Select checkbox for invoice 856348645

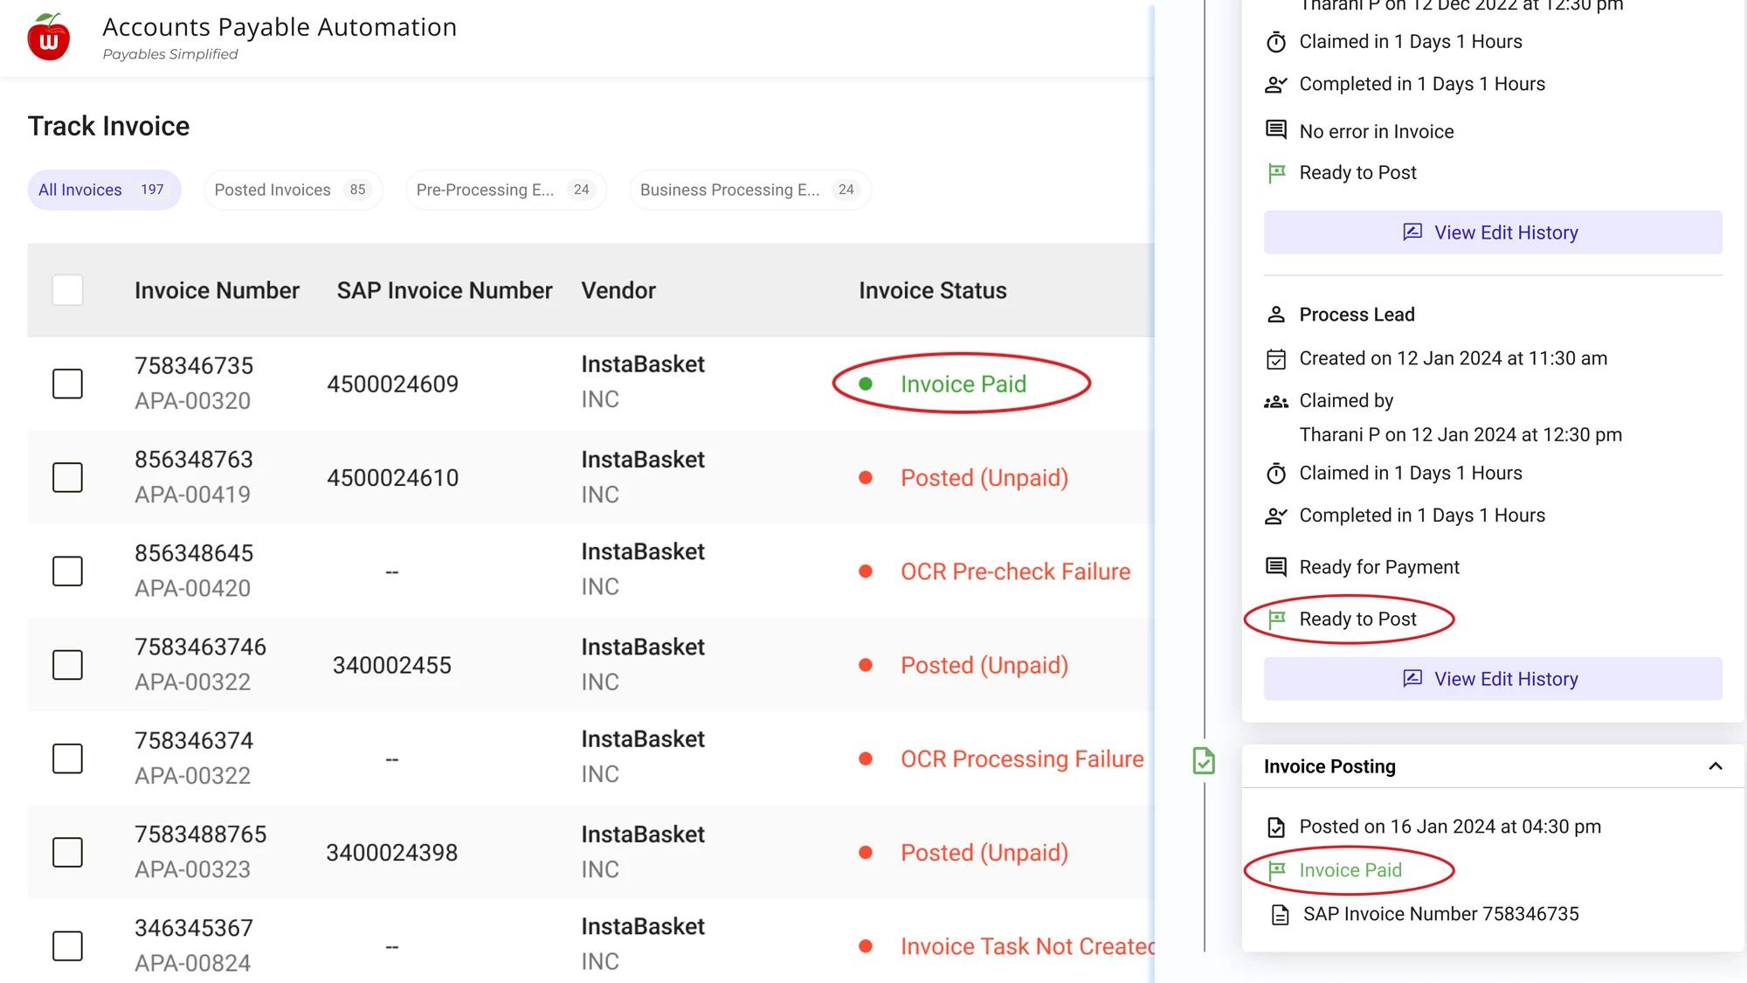[x=67, y=571]
